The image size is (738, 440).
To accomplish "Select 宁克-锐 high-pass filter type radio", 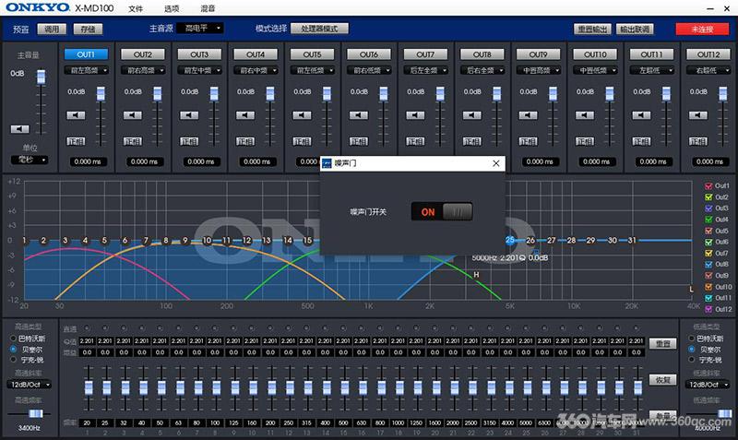I will pyautogui.click(x=14, y=360).
